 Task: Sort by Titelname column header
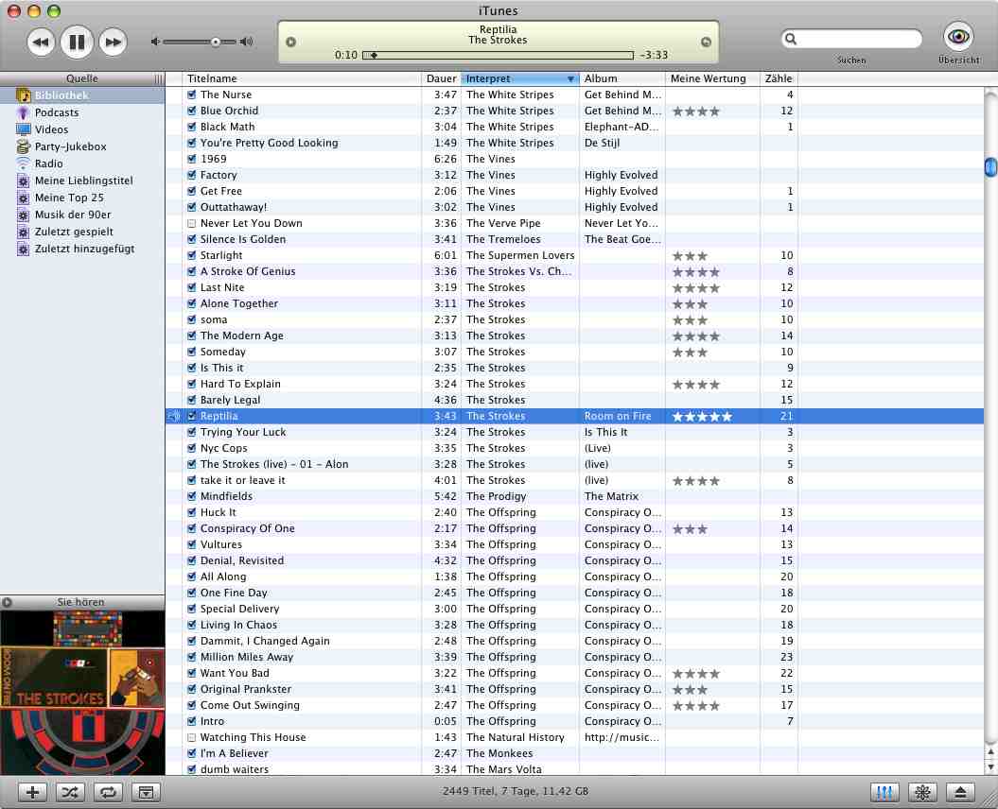tap(302, 78)
